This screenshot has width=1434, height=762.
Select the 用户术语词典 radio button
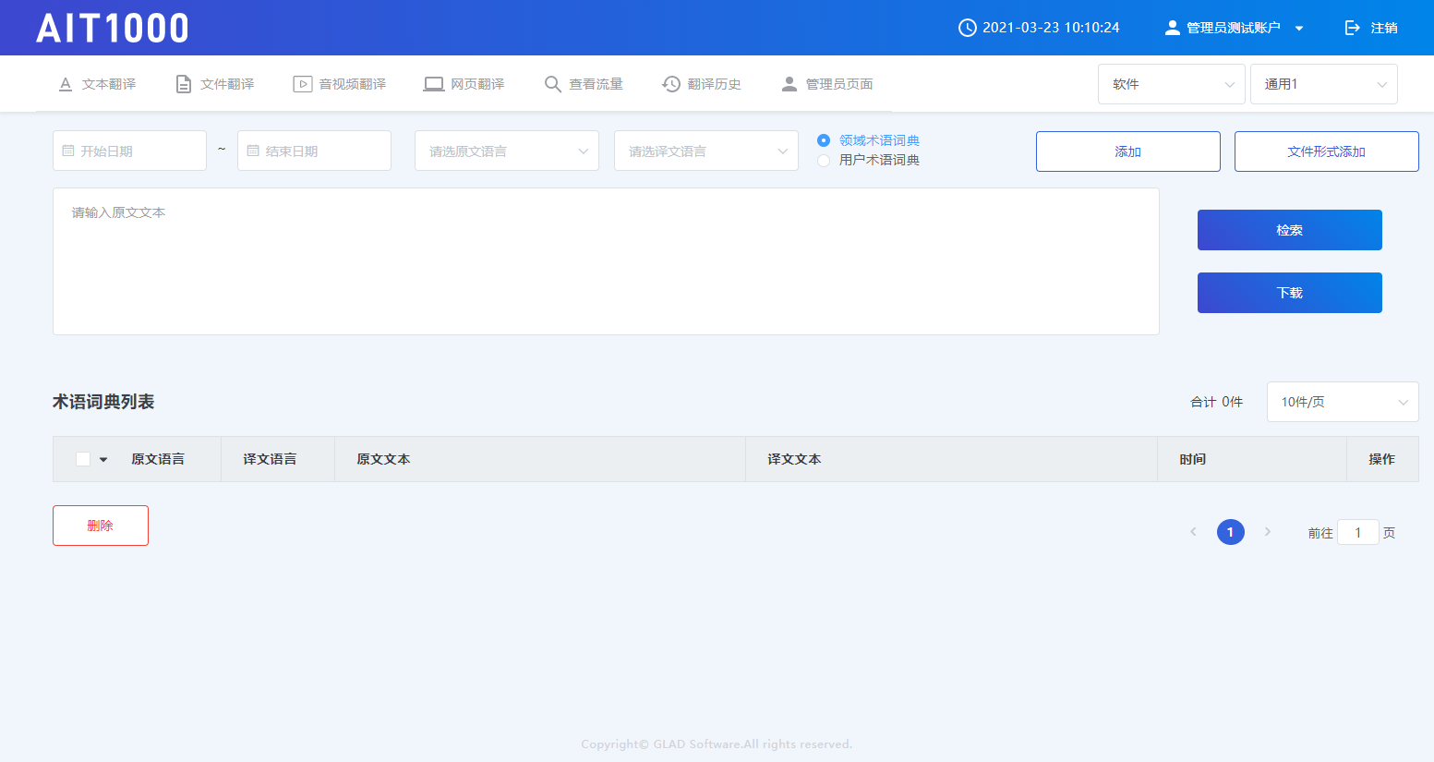click(x=824, y=161)
